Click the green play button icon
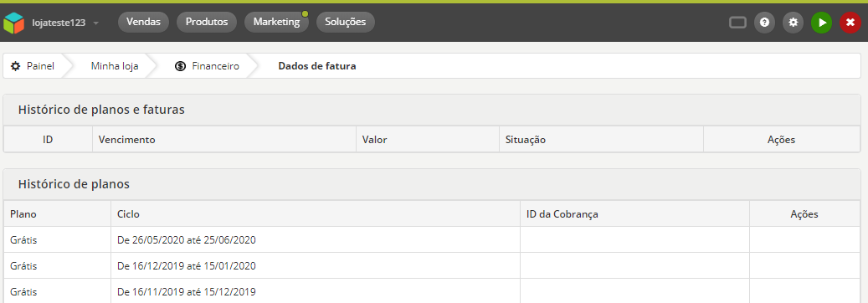The height and width of the screenshot is (303, 868). pyautogui.click(x=822, y=23)
